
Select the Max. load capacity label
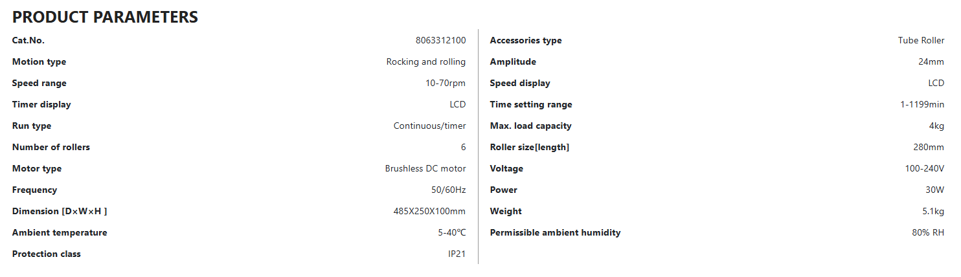tap(530, 126)
